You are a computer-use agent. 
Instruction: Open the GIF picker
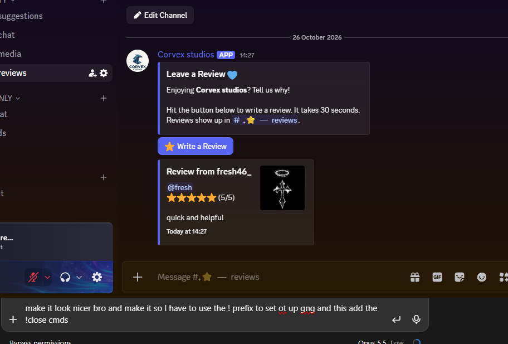(x=437, y=277)
